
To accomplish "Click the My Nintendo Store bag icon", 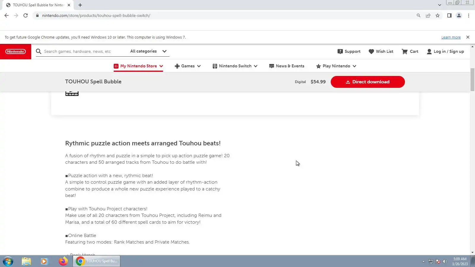I will [116, 66].
